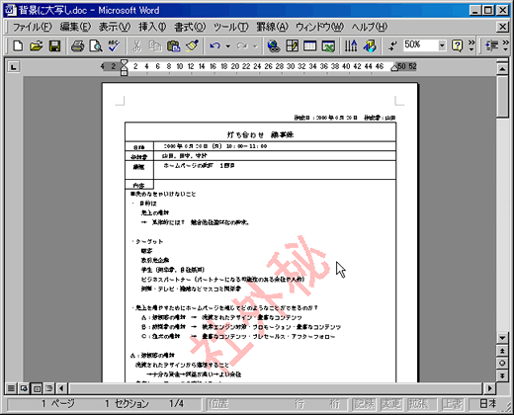Toggle the Drawing toolbar
Viewport: 514px width, 415px height.
(370, 45)
